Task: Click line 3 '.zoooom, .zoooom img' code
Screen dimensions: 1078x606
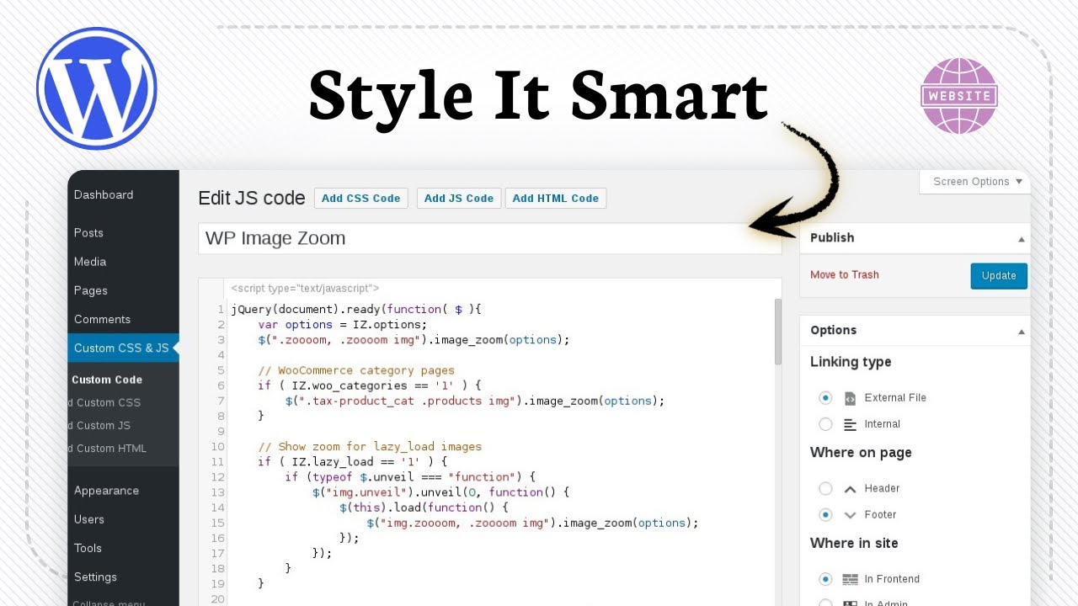Action: (414, 340)
